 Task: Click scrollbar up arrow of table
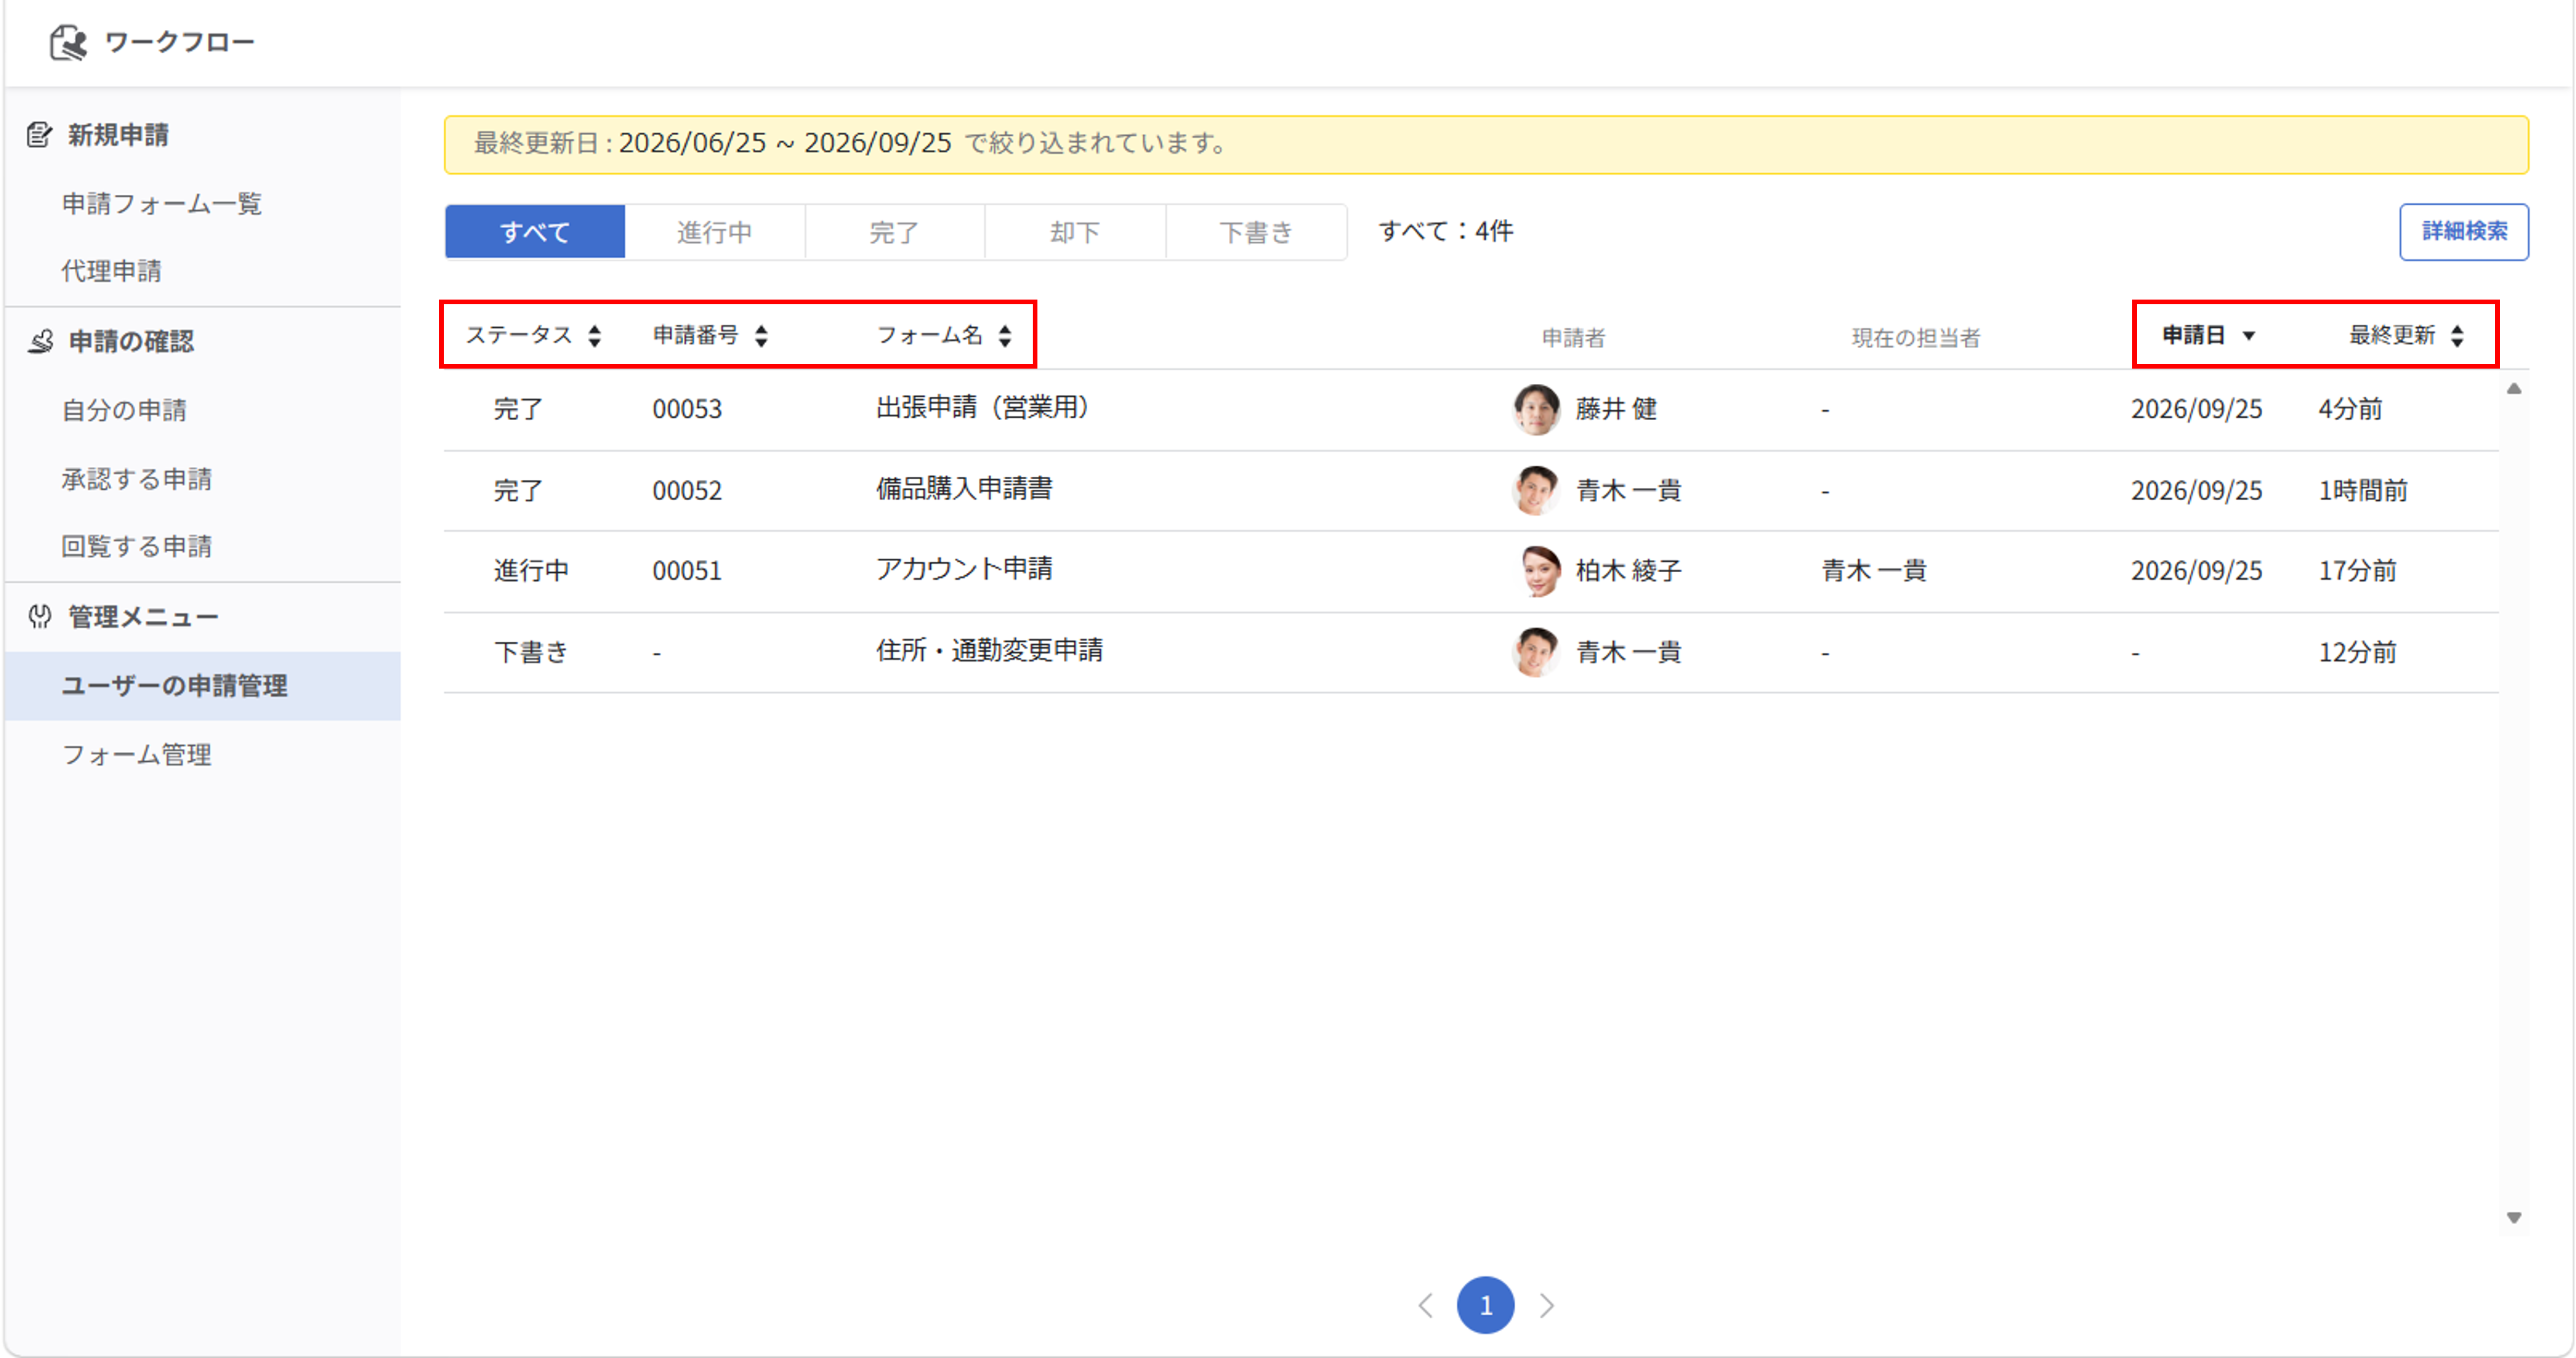click(2513, 389)
